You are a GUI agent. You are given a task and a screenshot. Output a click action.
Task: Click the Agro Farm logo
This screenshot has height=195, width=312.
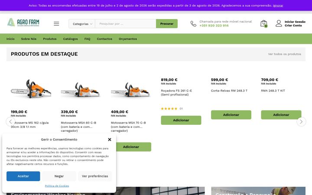point(23,22)
